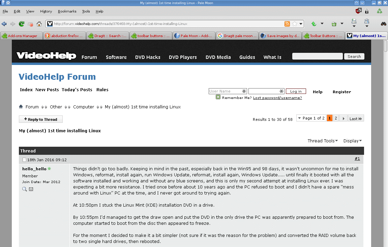388x247 pixels.
Task: Go to next page arrow in pagination
Action: tap(344, 118)
